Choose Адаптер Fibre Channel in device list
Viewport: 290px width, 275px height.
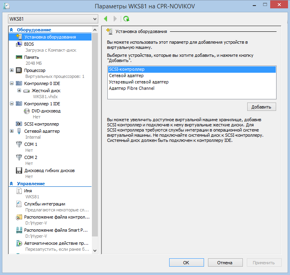pos(132,88)
